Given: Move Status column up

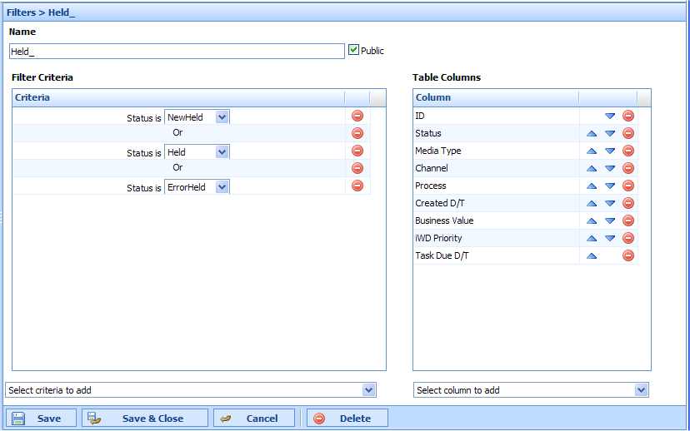Looking at the screenshot, I should [592, 134].
